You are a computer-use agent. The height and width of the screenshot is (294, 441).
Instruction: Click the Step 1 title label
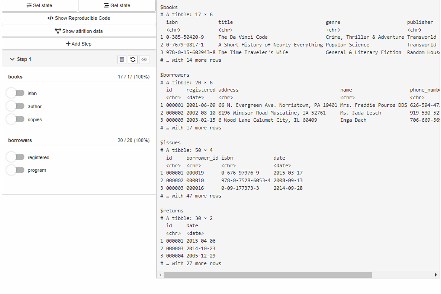pos(24,60)
